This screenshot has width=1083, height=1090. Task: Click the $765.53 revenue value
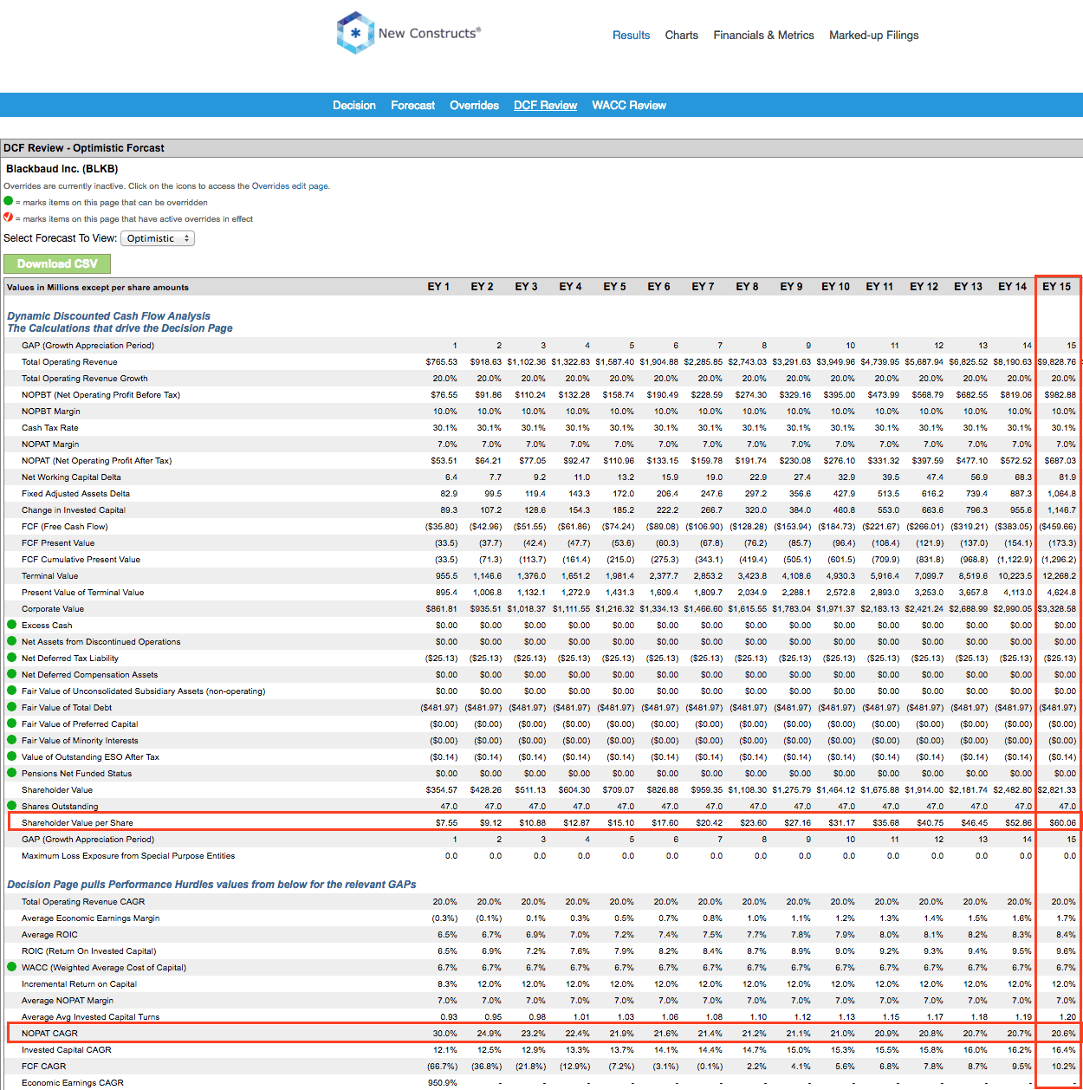pos(441,362)
